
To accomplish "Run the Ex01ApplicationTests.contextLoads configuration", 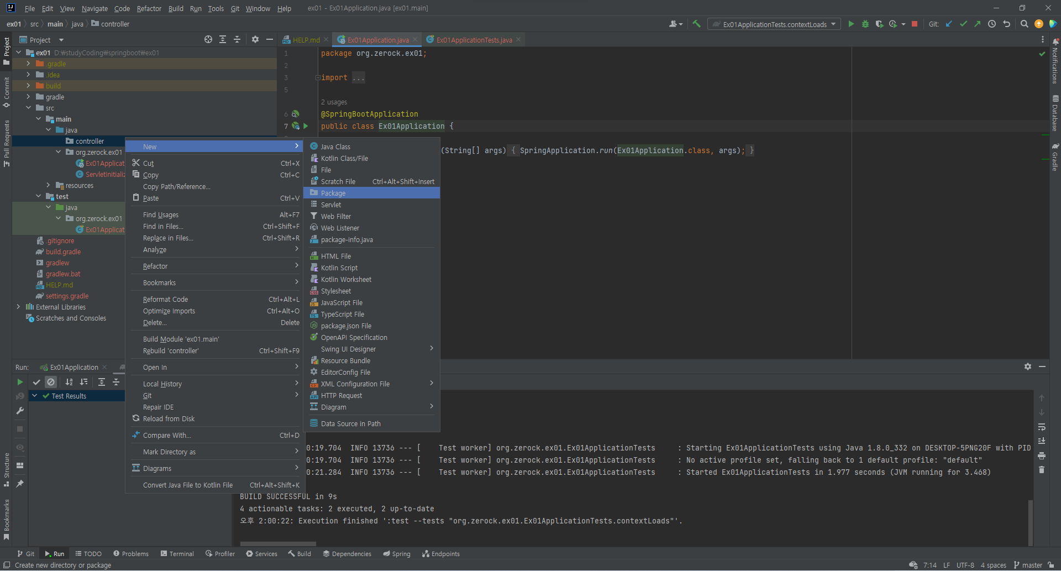I will pos(851,24).
